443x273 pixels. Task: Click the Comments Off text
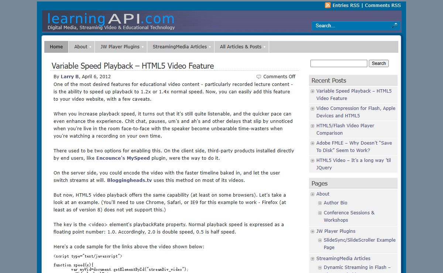pyautogui.click(x=279, y=77)
